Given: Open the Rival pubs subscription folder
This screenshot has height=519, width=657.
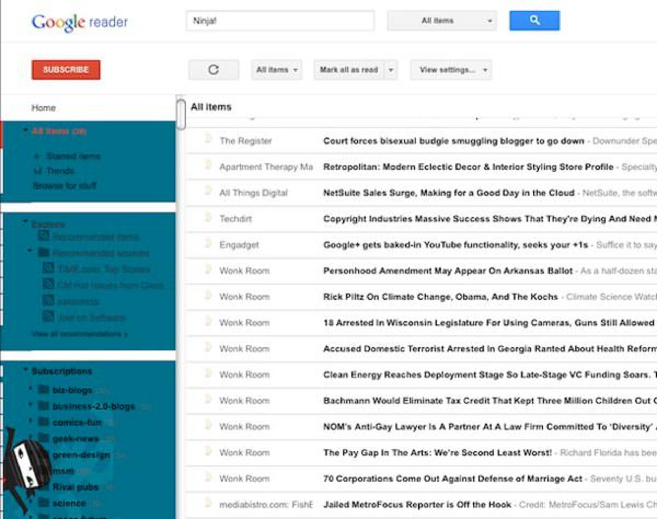Looking at the screenshot, I should (x=76, y=487).
